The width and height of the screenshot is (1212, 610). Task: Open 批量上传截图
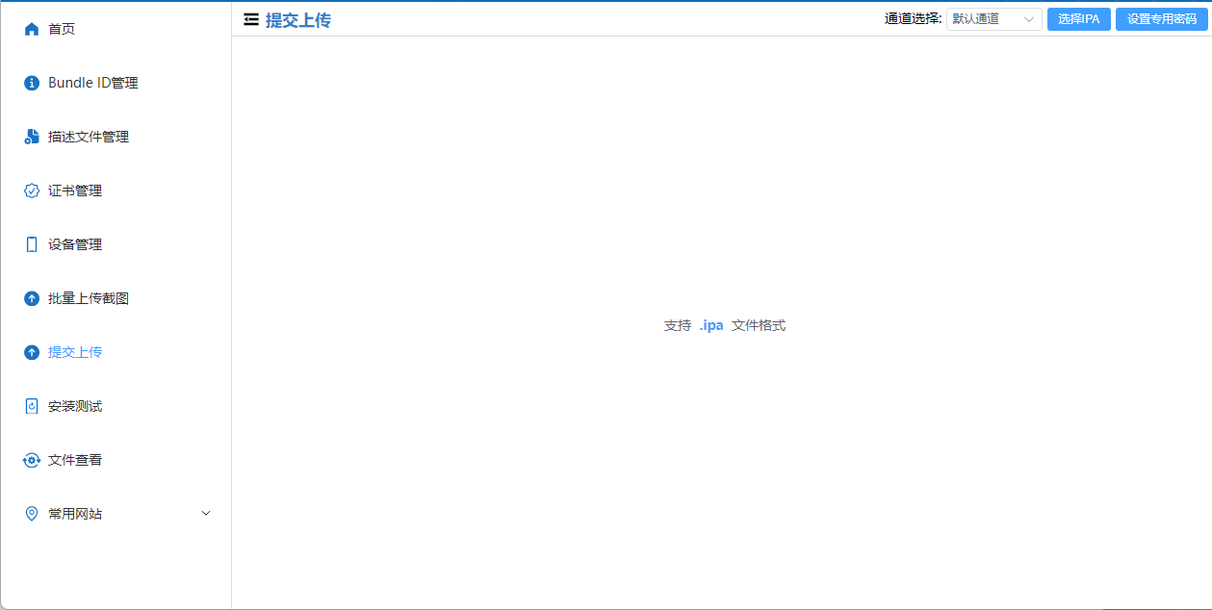pos(116,298)
